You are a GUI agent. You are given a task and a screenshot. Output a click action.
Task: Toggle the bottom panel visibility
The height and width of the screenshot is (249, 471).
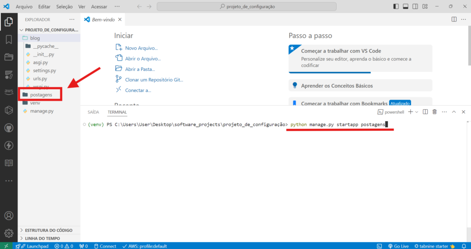[x=406, y=6]
